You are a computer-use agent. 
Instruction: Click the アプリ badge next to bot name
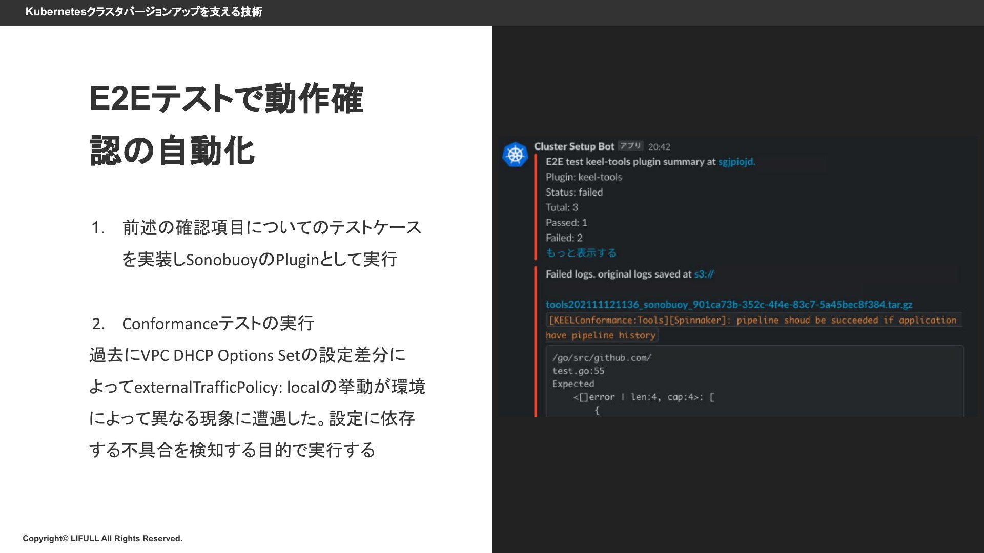coord(630,146)
